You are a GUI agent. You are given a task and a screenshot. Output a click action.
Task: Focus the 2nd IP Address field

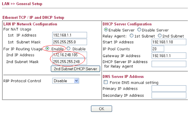point(70,55)
